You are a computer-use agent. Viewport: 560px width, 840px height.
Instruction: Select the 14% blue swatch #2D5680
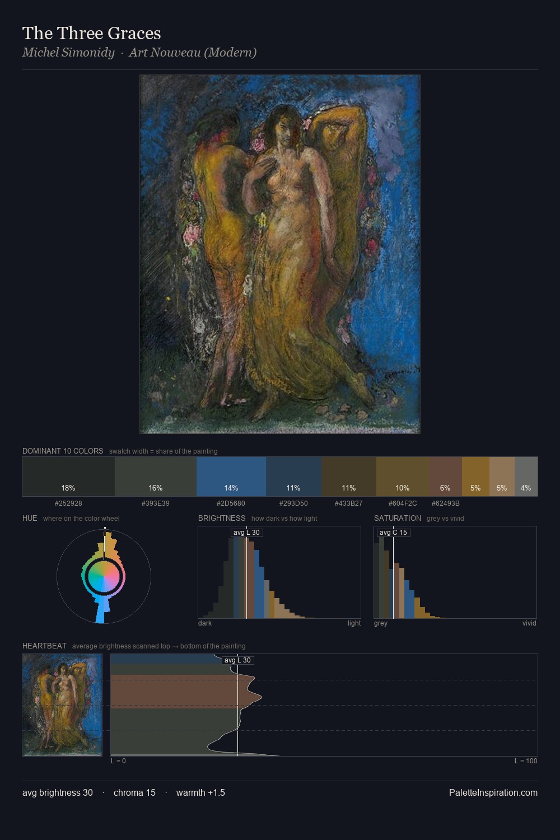click(x=231, y=477)
